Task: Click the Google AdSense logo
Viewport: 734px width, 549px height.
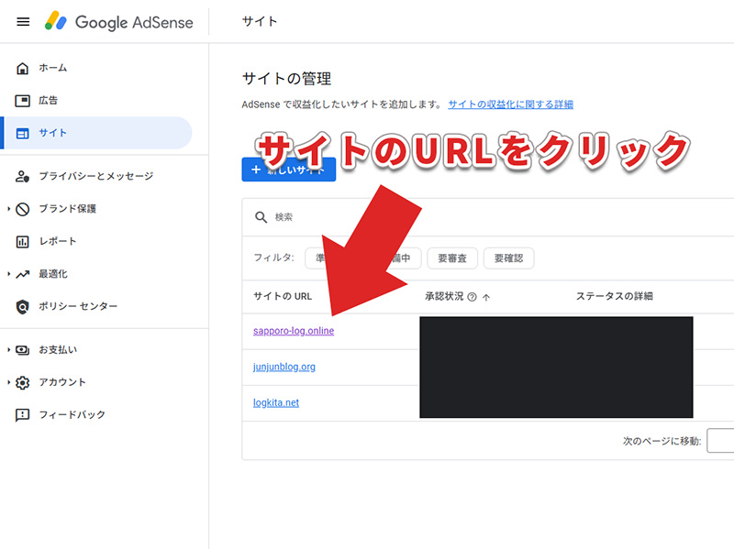Action: [119, 22]
